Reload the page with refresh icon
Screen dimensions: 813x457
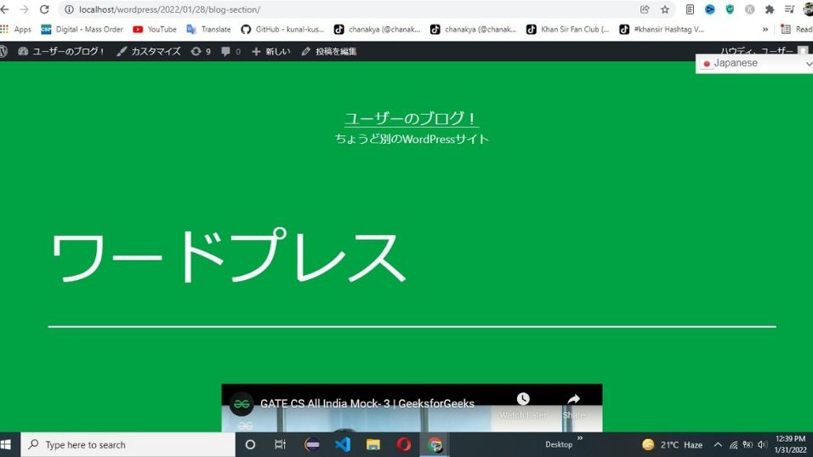pos(44,9)
